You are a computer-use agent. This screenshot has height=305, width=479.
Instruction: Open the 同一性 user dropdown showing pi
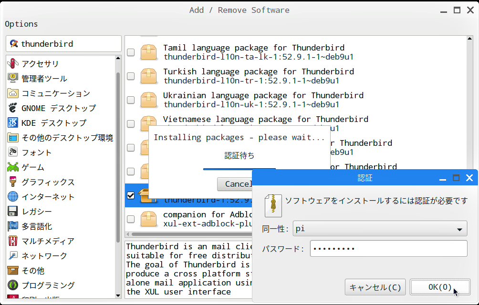(380, 229)
